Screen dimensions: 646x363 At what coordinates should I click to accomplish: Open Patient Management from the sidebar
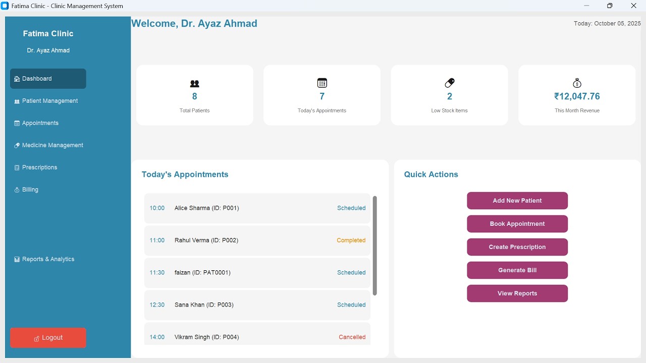(x=48, y=101)
